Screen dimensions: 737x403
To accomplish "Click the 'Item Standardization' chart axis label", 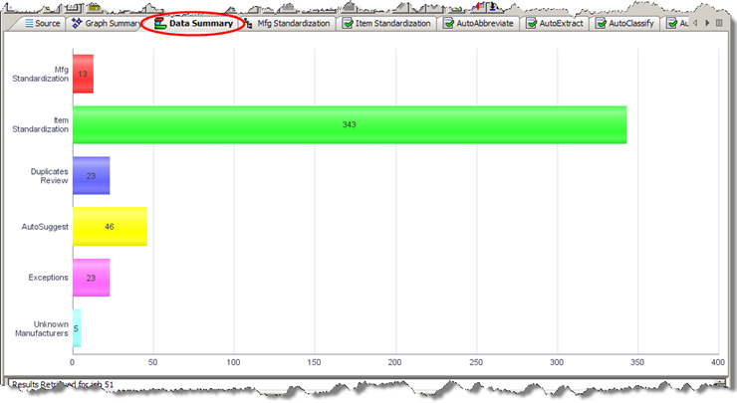I will pos(41,125).
